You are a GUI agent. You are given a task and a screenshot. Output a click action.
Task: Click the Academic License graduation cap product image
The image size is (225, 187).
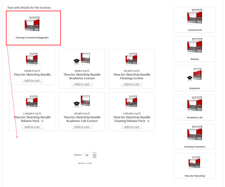[x=82, y=59]
